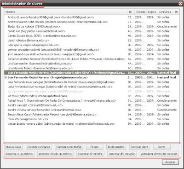Click the Expira column header
Image resolution: width=184 pixels, height=169 pixels.
pyautogui.click(x=152, y=12)
